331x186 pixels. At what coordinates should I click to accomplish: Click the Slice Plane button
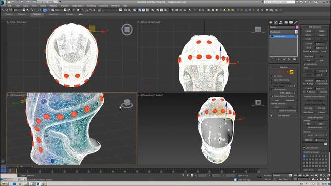(x=308, y=57)
